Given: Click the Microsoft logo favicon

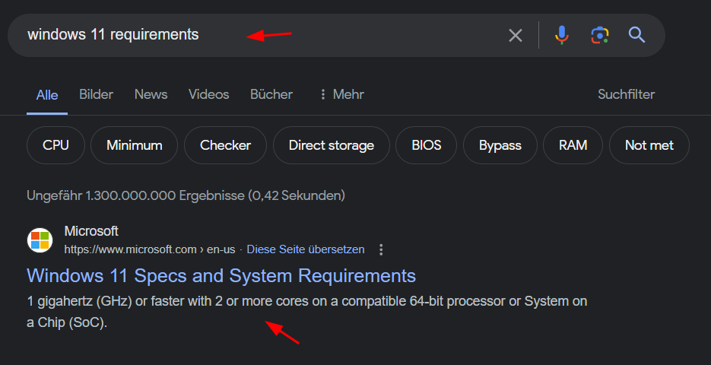Looking at the screenshot, I should pyautogui.click(x=40, y=240).
